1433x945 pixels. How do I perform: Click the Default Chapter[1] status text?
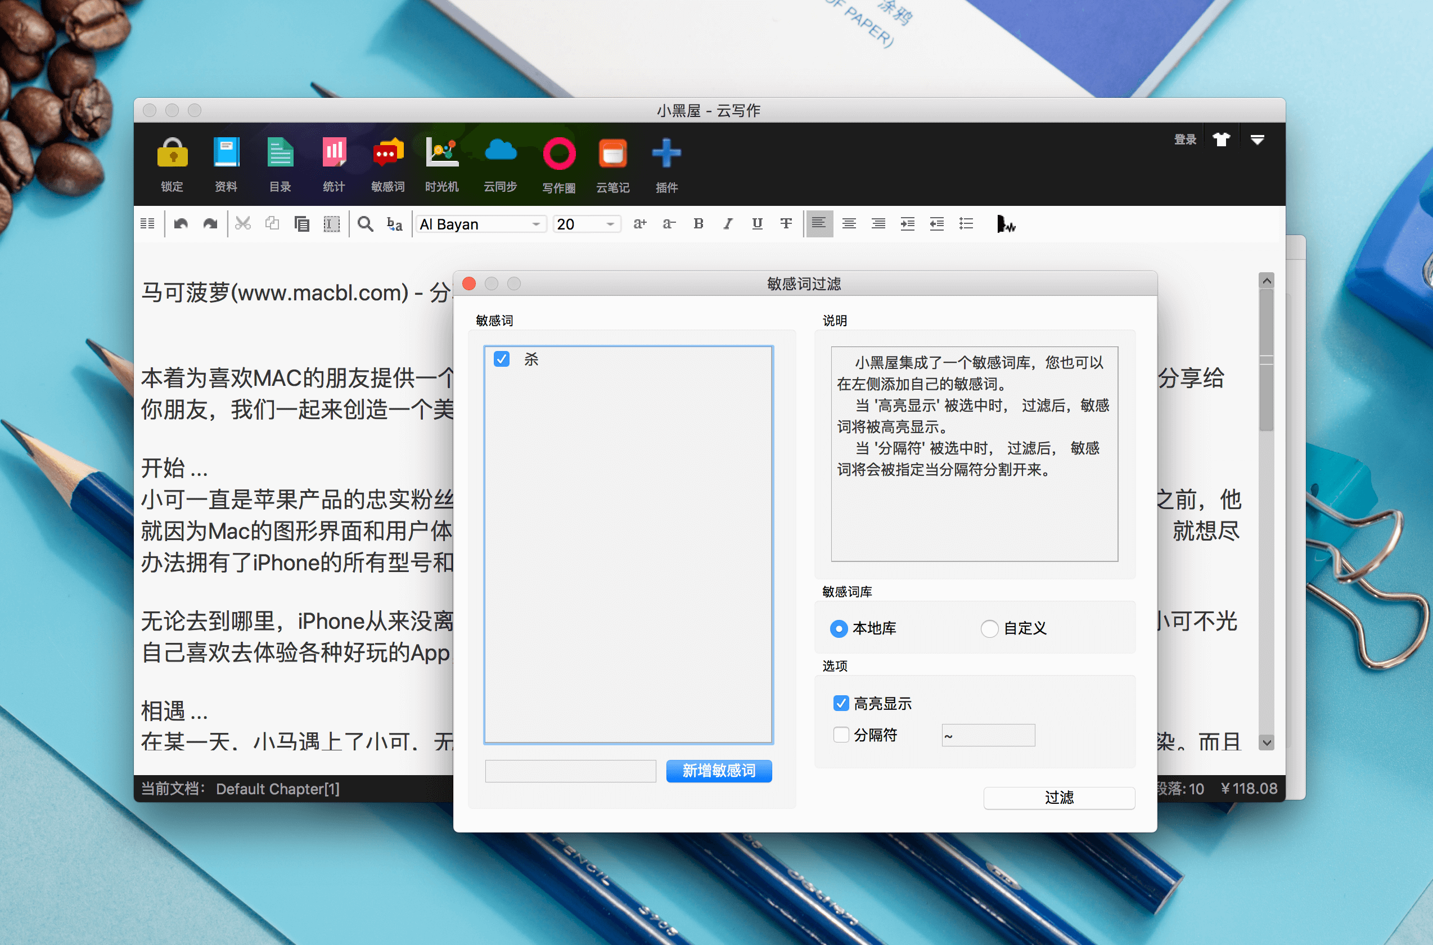[x=278, y=788]
